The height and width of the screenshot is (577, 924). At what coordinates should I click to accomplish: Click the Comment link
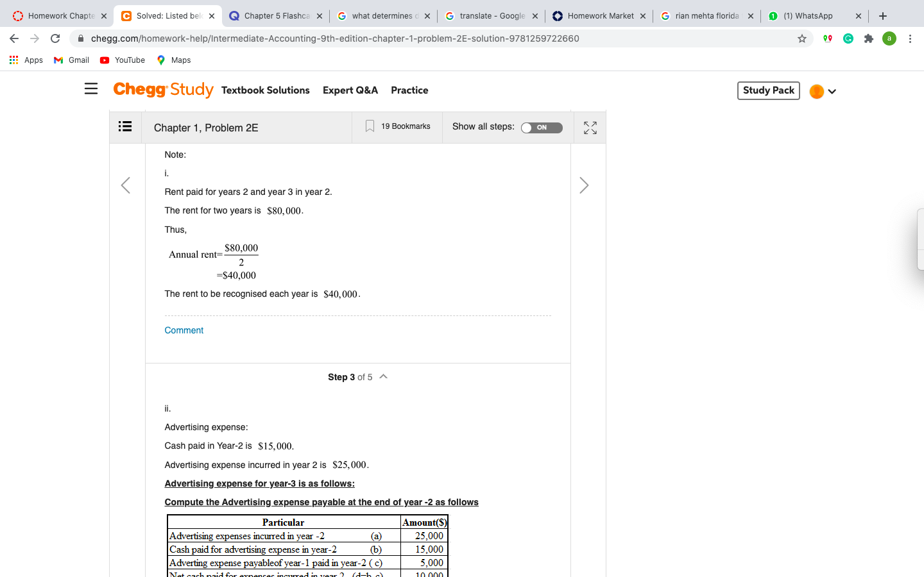pos(184,330)
